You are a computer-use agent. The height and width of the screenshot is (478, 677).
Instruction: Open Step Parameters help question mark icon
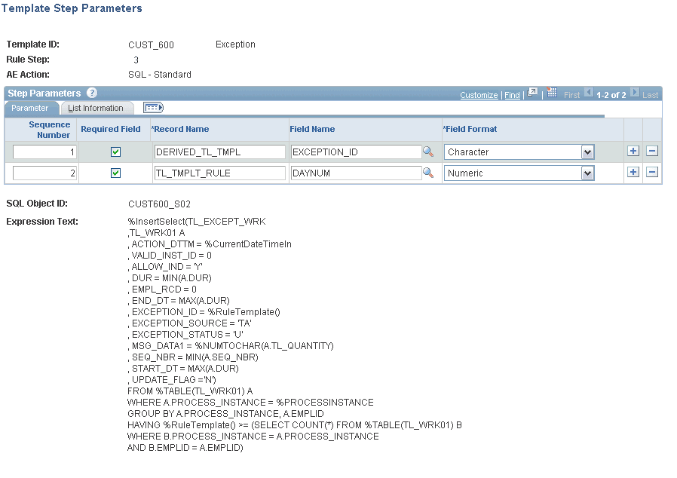[x=91, y=93]
